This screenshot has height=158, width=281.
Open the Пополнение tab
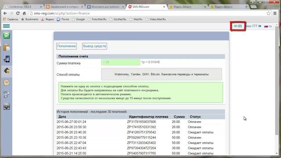[x=66, y=46]
